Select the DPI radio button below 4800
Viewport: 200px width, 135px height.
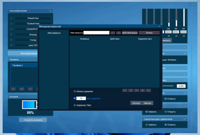pos(169,36)
